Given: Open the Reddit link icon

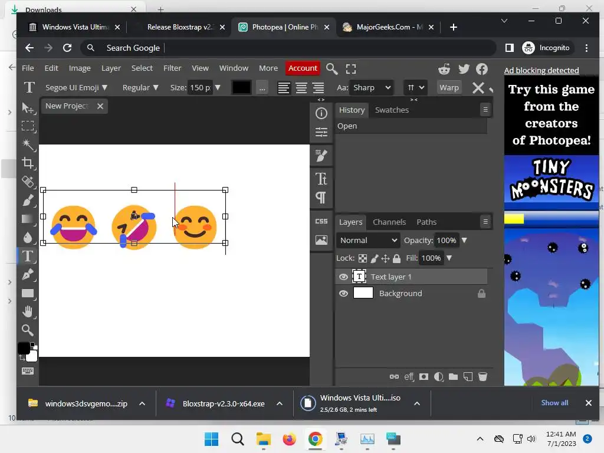Looking at the screenshot, I should click(x=444, y=69).
